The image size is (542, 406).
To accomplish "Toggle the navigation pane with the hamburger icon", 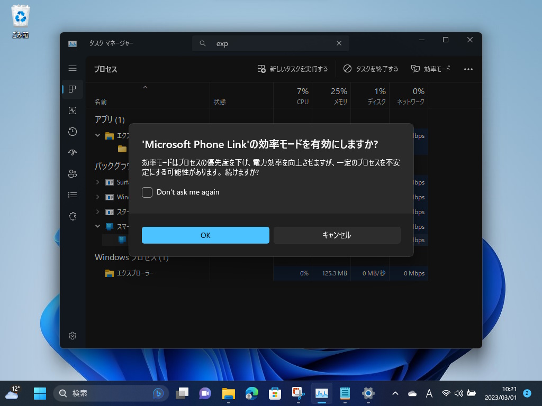I will [73, 68].
